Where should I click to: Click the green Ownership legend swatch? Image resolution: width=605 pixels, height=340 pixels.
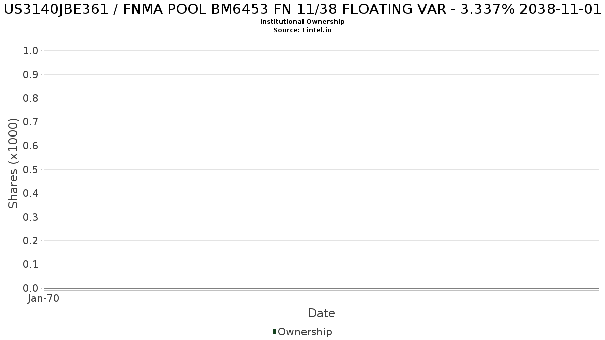[274, 332]
